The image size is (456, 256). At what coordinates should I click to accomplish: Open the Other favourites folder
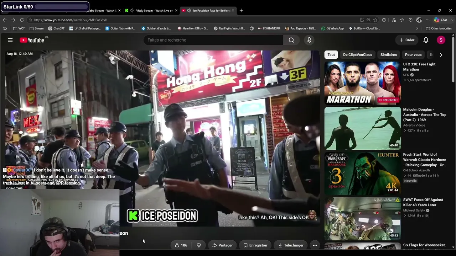(x=439, y=28)
